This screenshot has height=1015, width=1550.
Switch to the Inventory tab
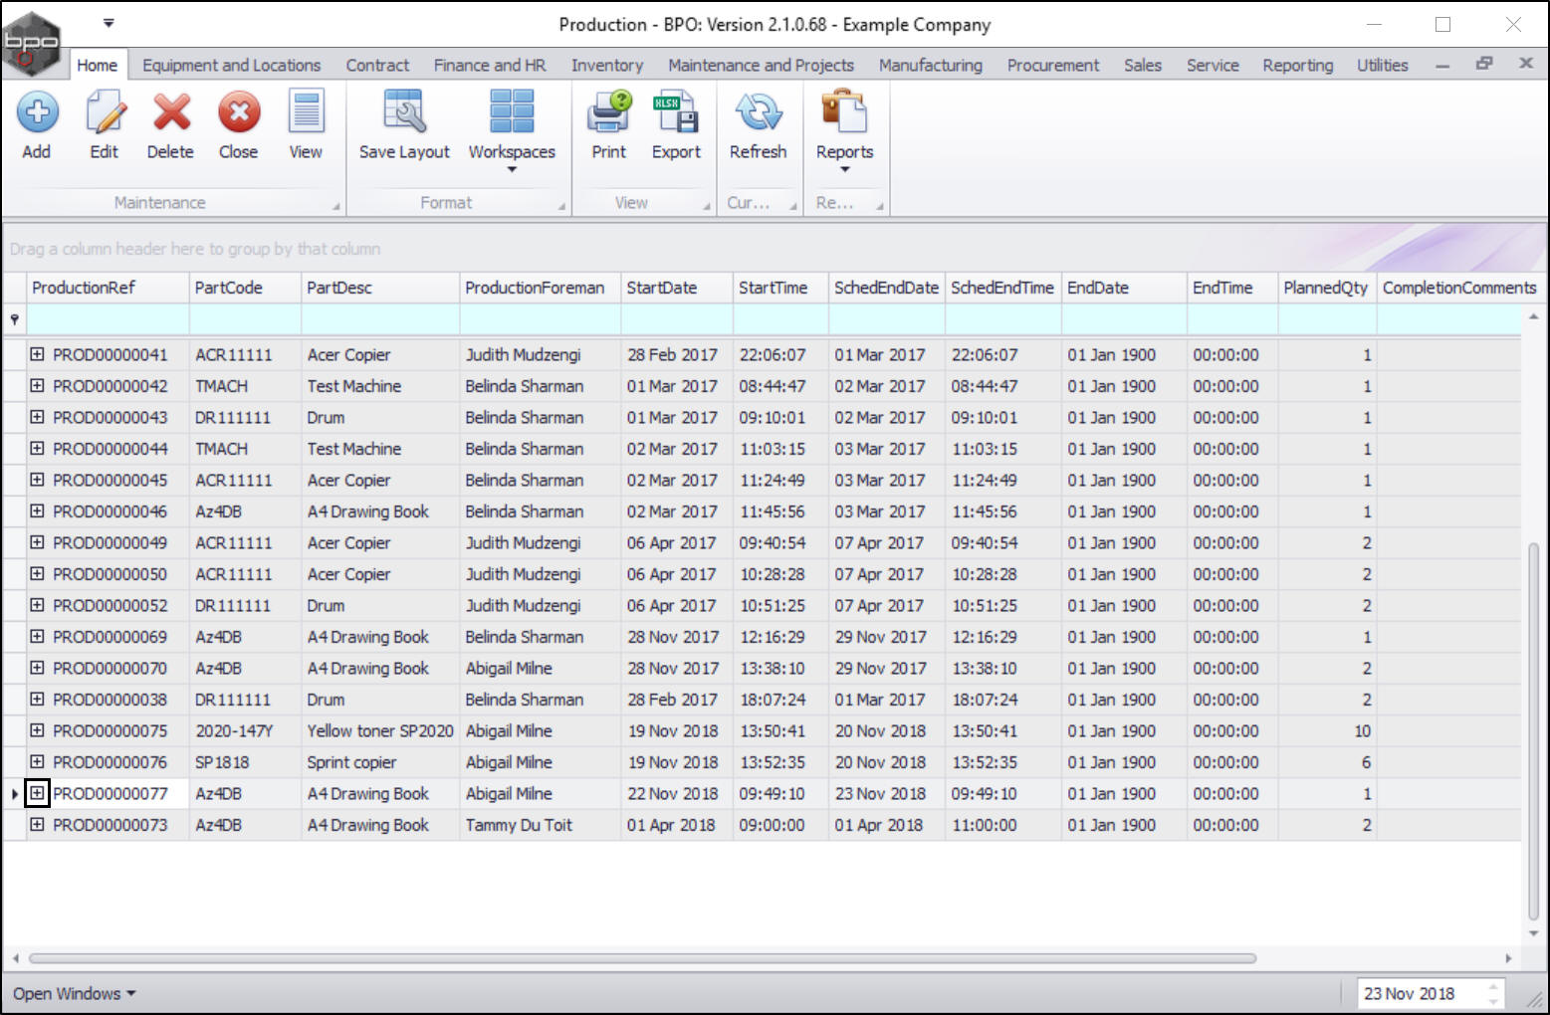point(606,65)
